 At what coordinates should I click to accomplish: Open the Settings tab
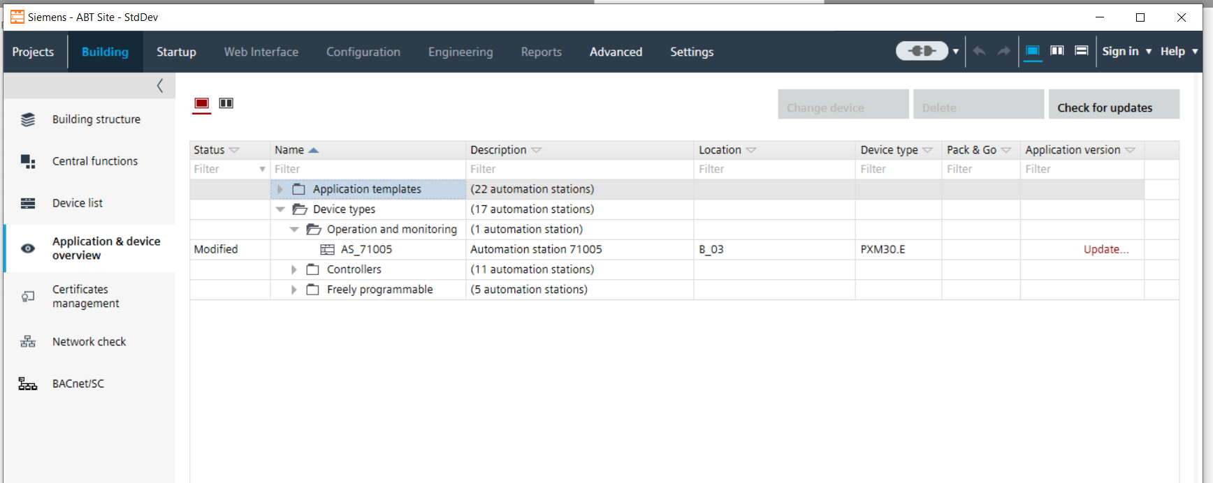click(x=691, y=52)
